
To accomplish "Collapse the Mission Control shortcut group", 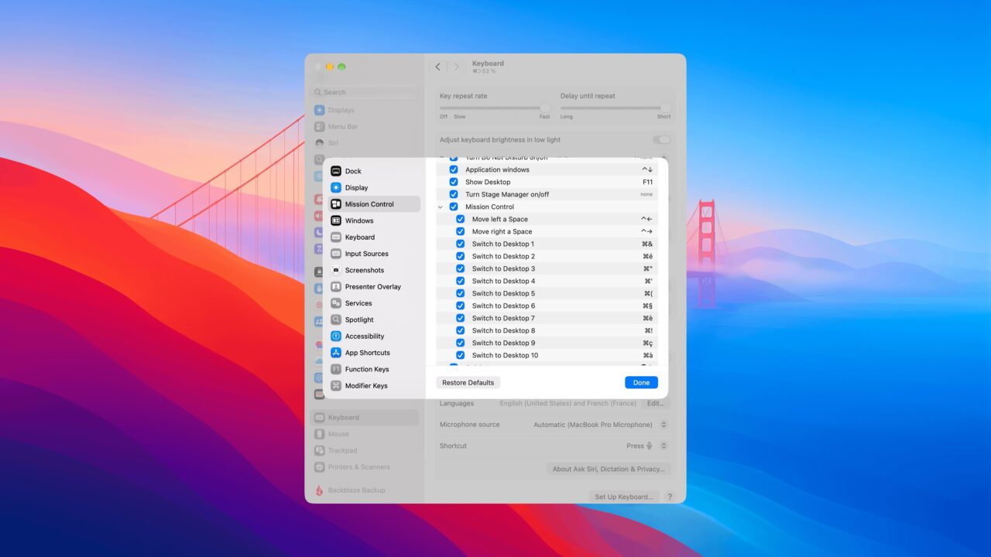I will tap(441, 207).
